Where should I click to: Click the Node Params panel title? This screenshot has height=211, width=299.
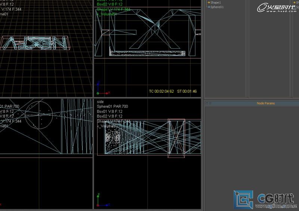[x=266, y=103]
